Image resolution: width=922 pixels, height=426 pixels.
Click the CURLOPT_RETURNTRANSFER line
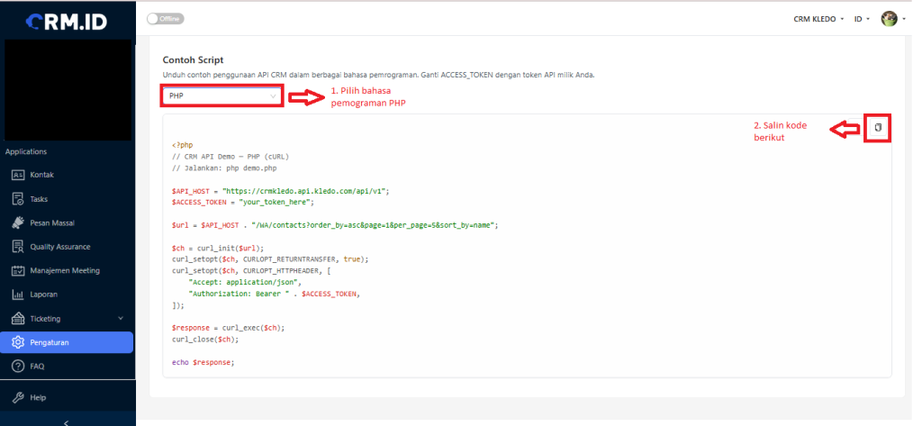pyautogui.click(x=270, y=259)
